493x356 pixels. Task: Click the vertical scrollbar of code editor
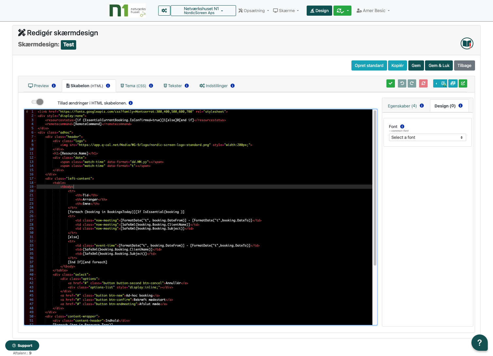(x=375, y=188)
